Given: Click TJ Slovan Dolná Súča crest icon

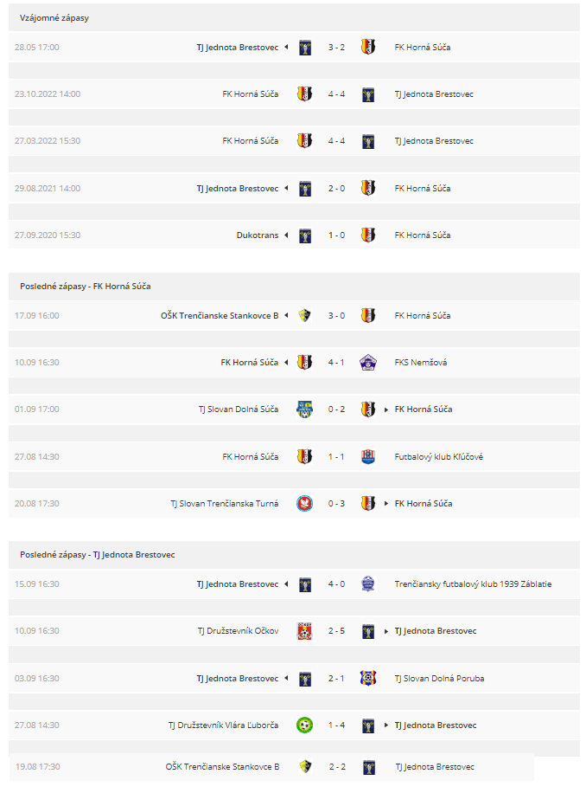Looking at the screenshot, I should click(305, 409).
